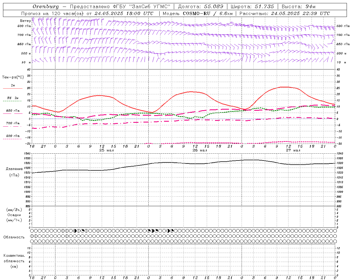The width and height of the screenshot is (351, 280).
Task: Click the Облачность cloudiness label
Action: tap(14, 237)
